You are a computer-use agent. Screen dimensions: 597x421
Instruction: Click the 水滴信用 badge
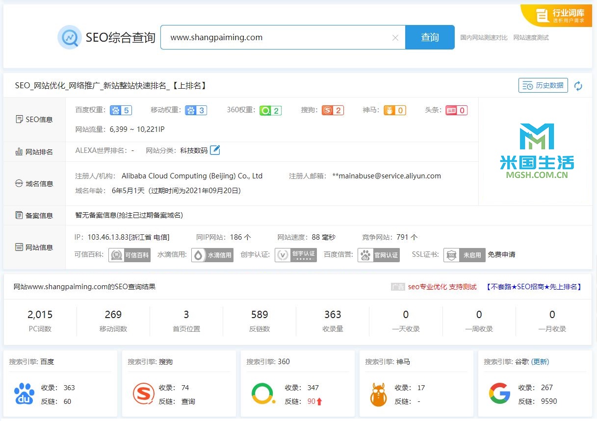(212, 255)
